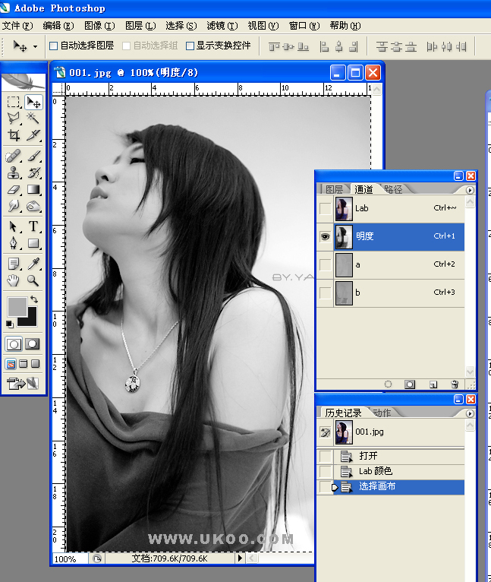Select the Magic Wand tool
Screen dimensions: 491x582
click(x=33, y=119)
